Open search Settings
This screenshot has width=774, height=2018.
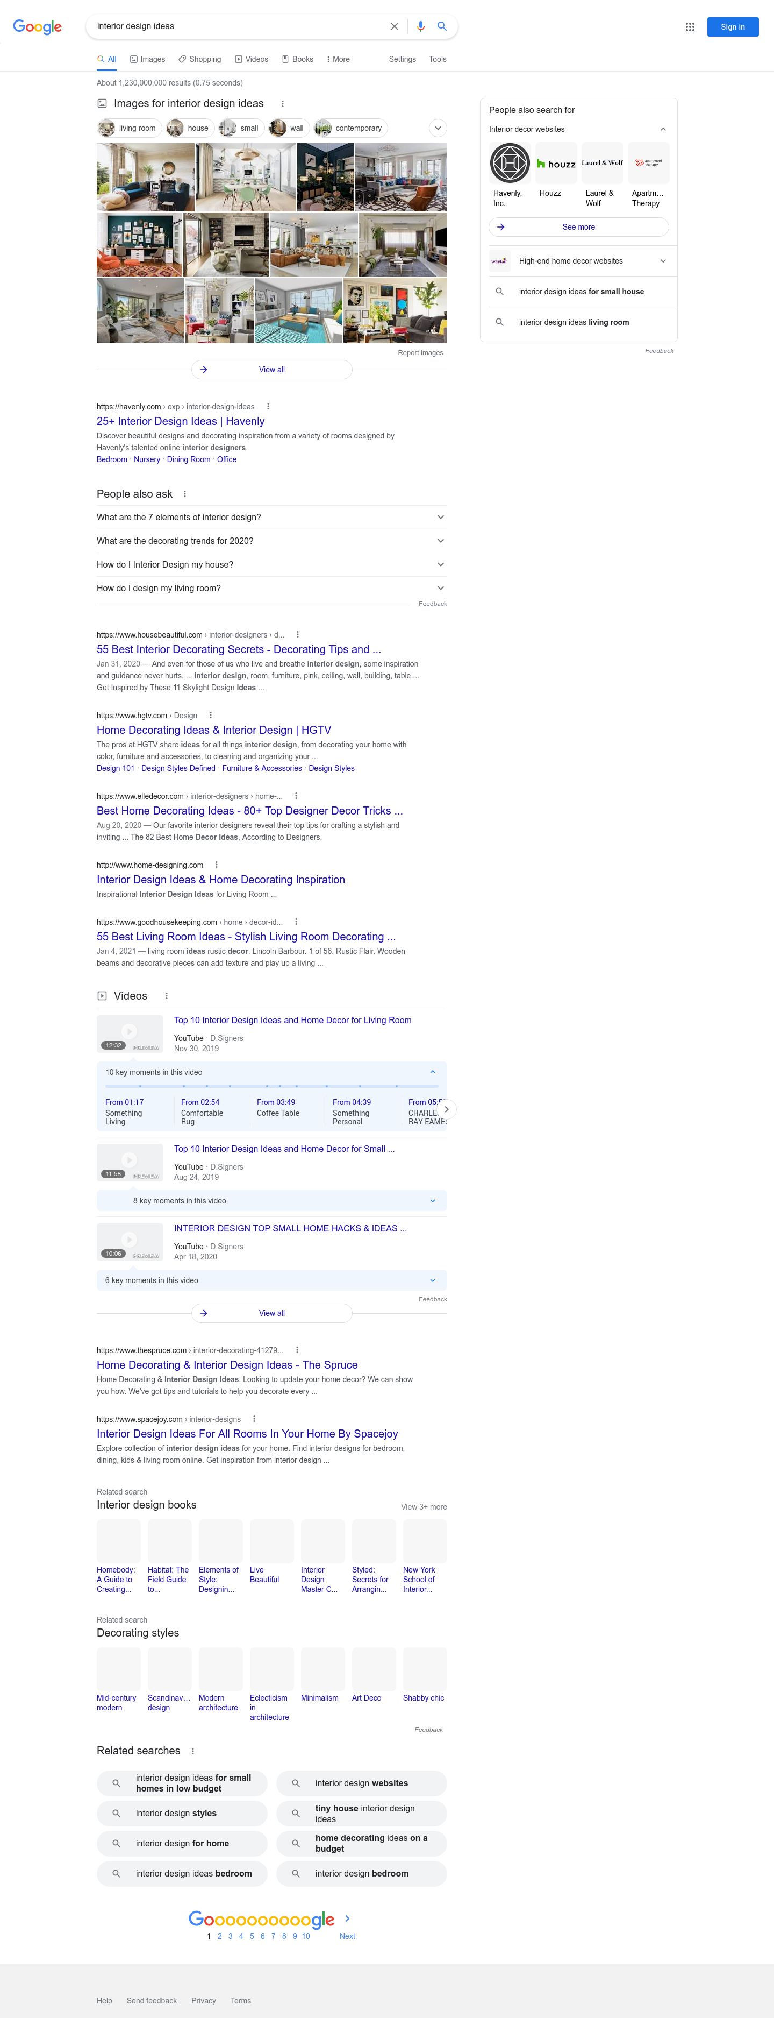[402, 60]
